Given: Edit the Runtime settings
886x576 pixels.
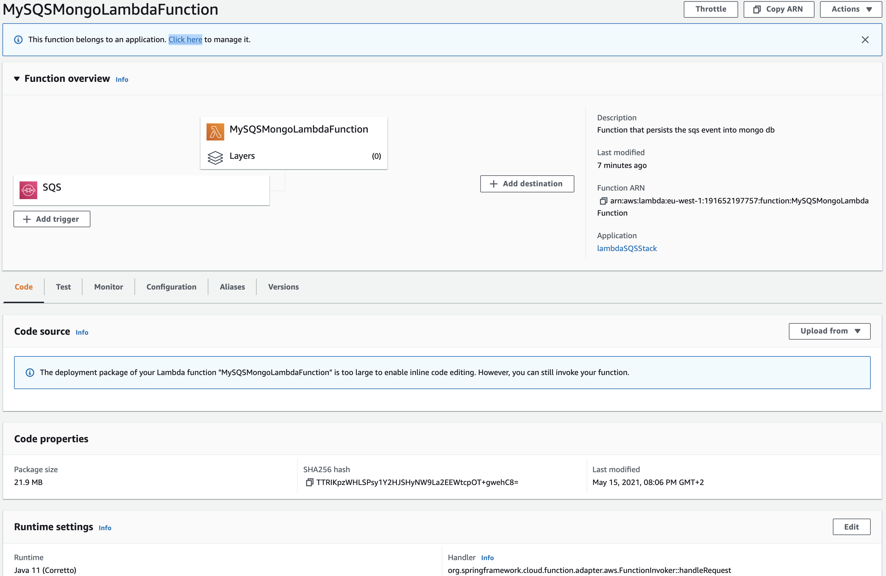Looking at the screenshot, I should [x=851, y=527].
